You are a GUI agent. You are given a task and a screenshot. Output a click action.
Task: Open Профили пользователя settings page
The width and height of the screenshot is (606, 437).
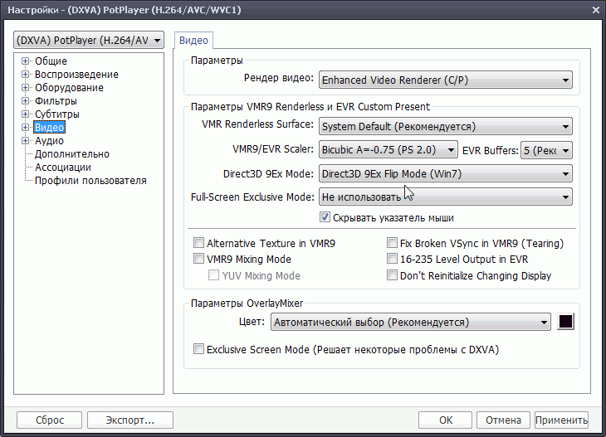(x=90, y=181)
